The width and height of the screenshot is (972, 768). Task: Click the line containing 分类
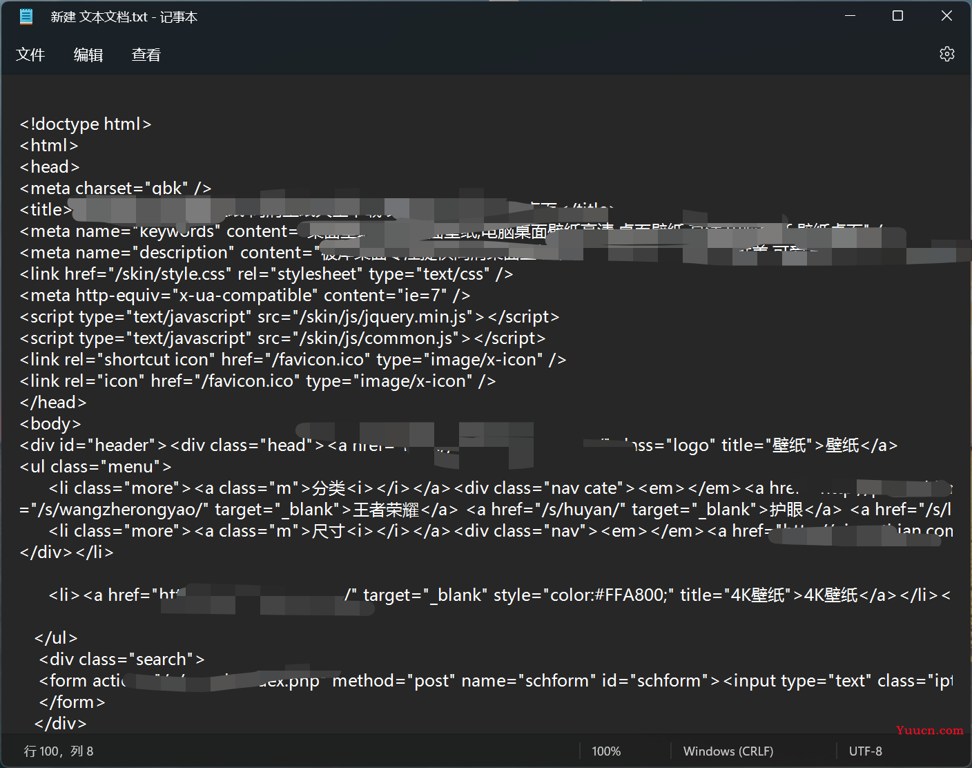[x=500, y=488]
